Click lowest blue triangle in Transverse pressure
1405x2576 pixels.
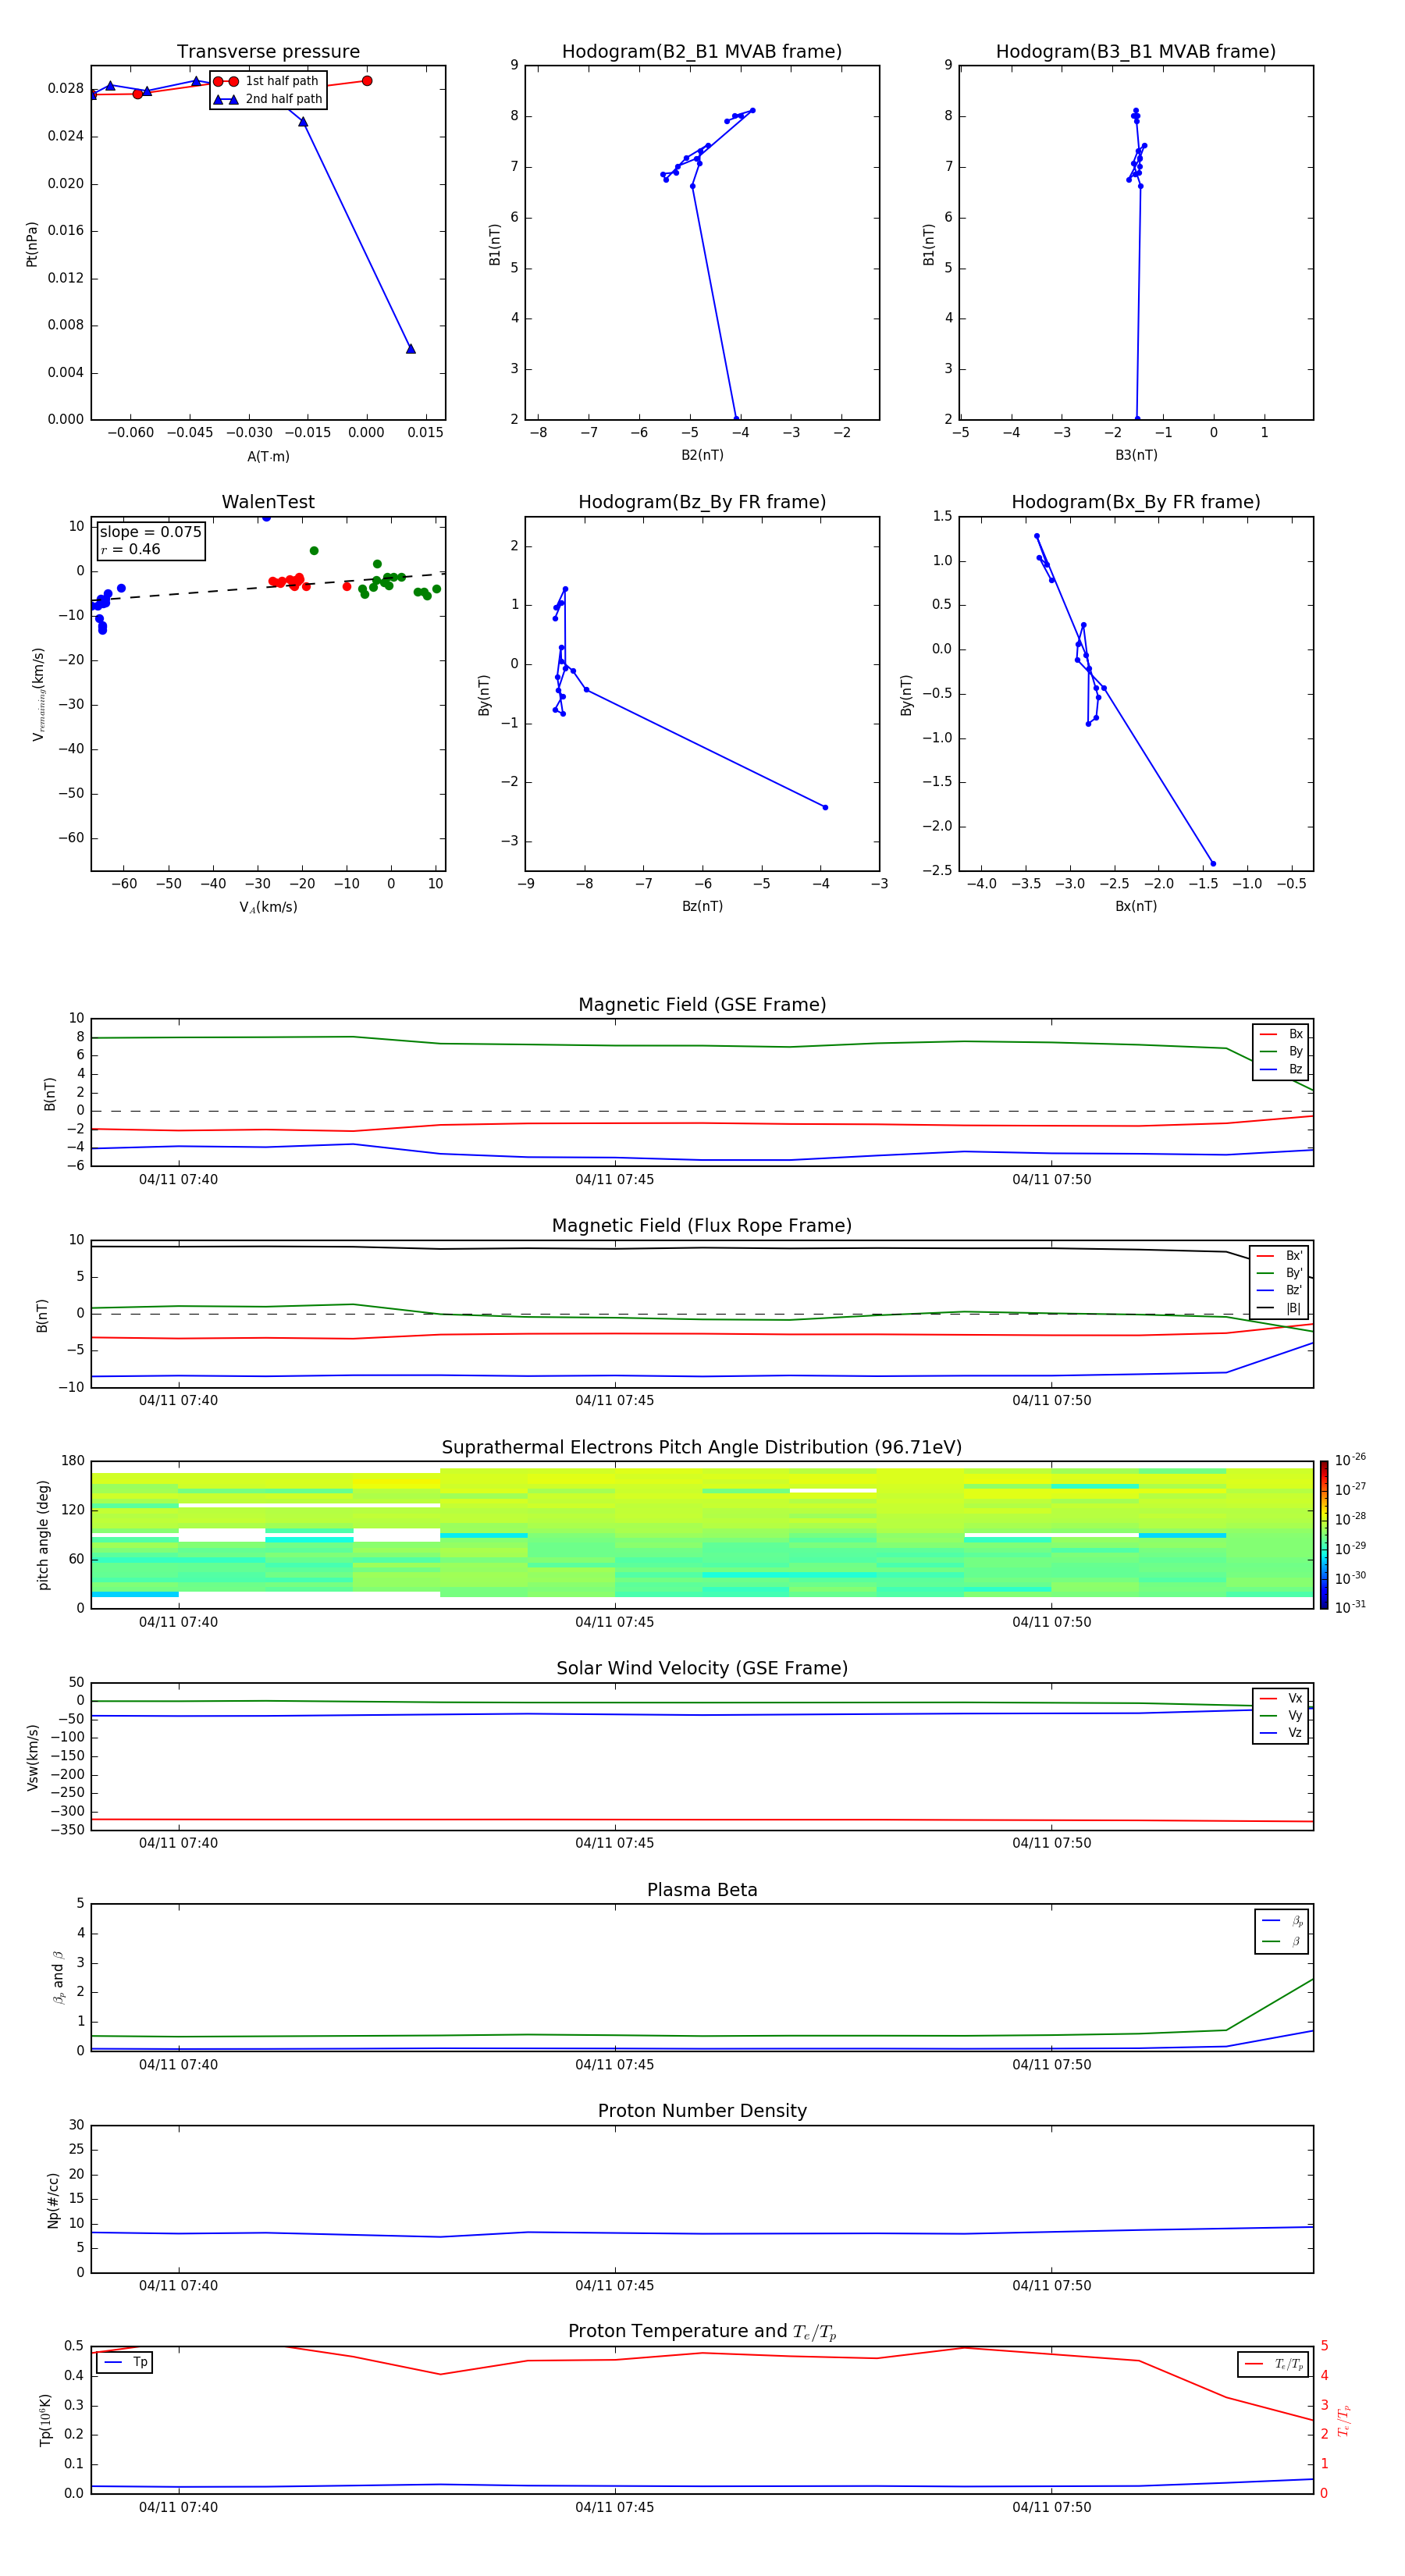(410, 349)
